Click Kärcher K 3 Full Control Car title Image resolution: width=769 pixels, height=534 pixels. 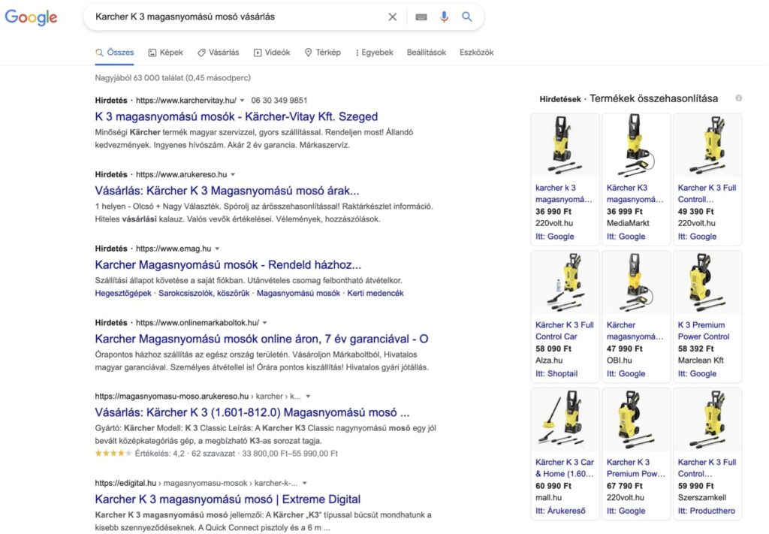pos(565,331)
